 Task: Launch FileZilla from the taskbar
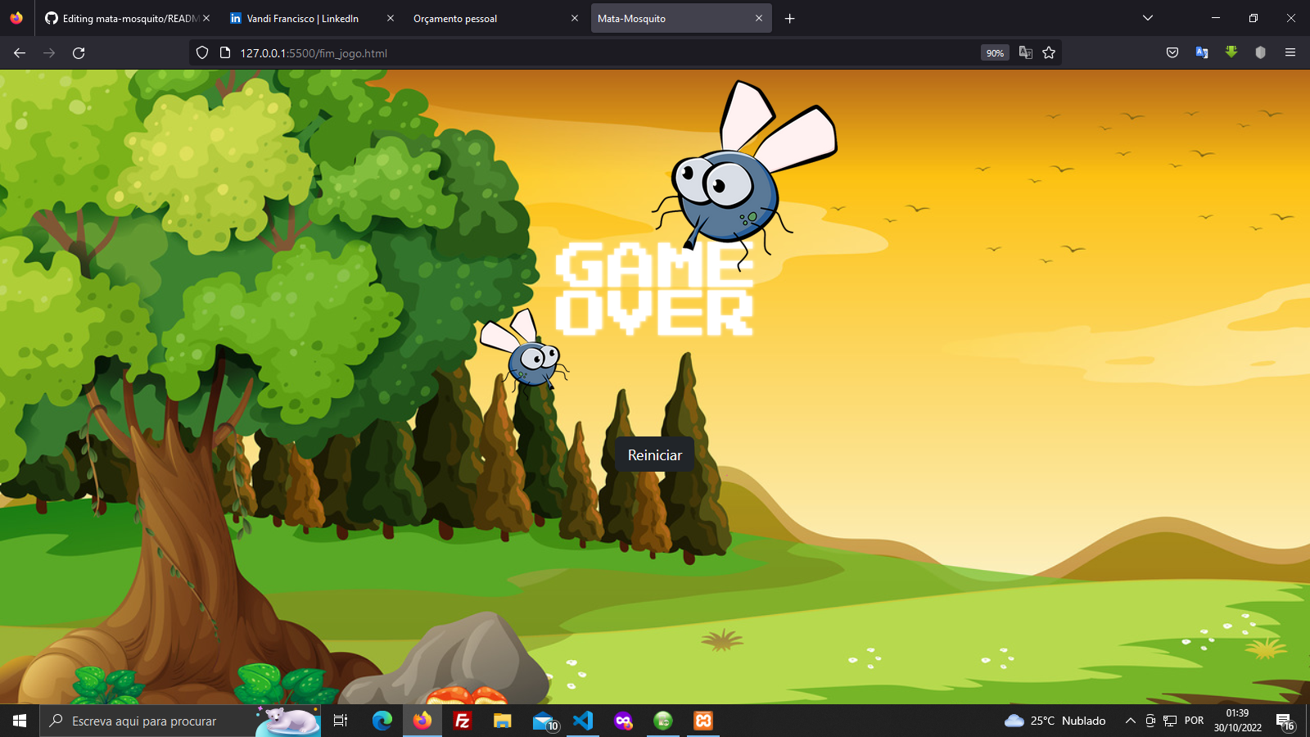[462, 721]
